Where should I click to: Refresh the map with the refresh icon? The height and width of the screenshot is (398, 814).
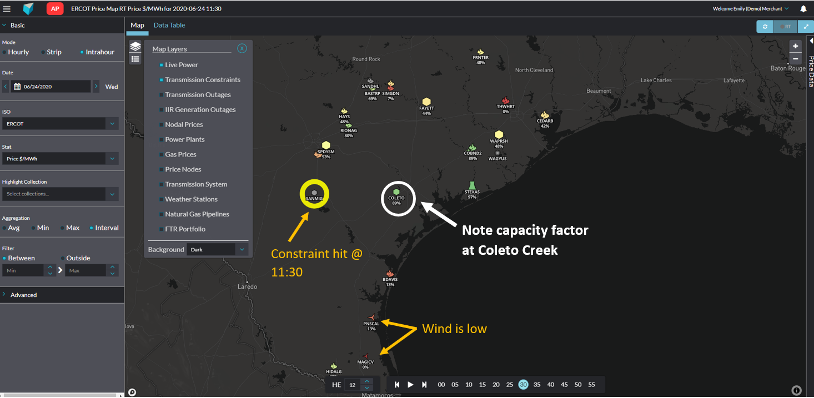pyautogui.click(x=765, y=26)
